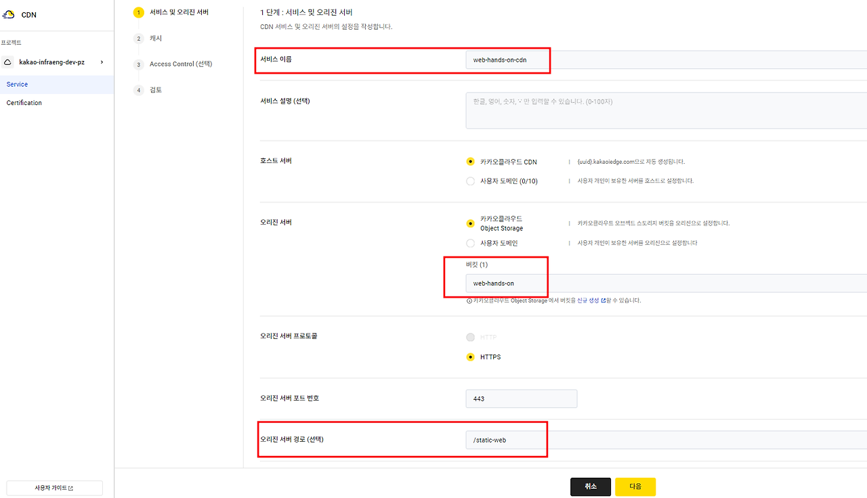Click the 프로젝트 sidebar label
Viewport: 867px width, 498px height.
pyautogui.click(x=11, y=43)
